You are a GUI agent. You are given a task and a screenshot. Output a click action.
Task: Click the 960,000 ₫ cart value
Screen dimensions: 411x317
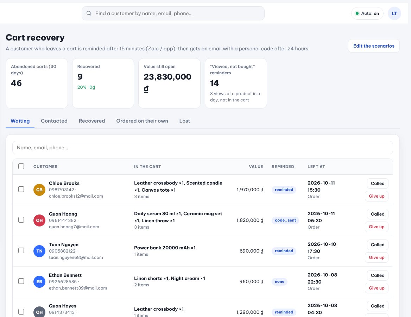pyautogui.click(x=251, y=281)
